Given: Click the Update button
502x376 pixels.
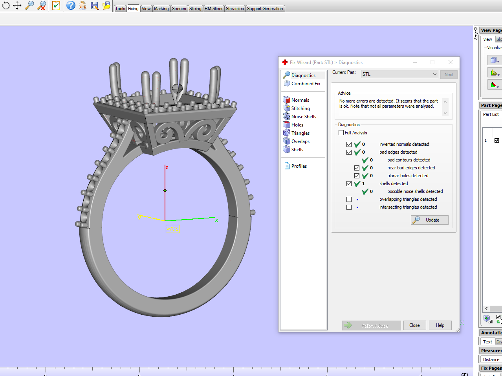Looking at the screenshot, I should (429, 220).
